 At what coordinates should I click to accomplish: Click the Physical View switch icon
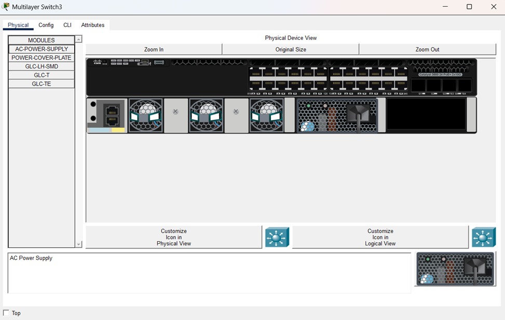click(x=277, y=237)
